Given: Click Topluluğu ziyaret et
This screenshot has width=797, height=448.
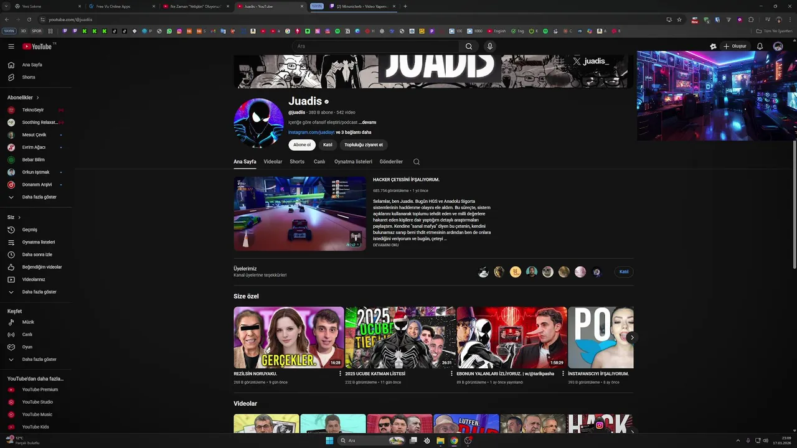Looking at the screenshot, I should pos(364,145).
